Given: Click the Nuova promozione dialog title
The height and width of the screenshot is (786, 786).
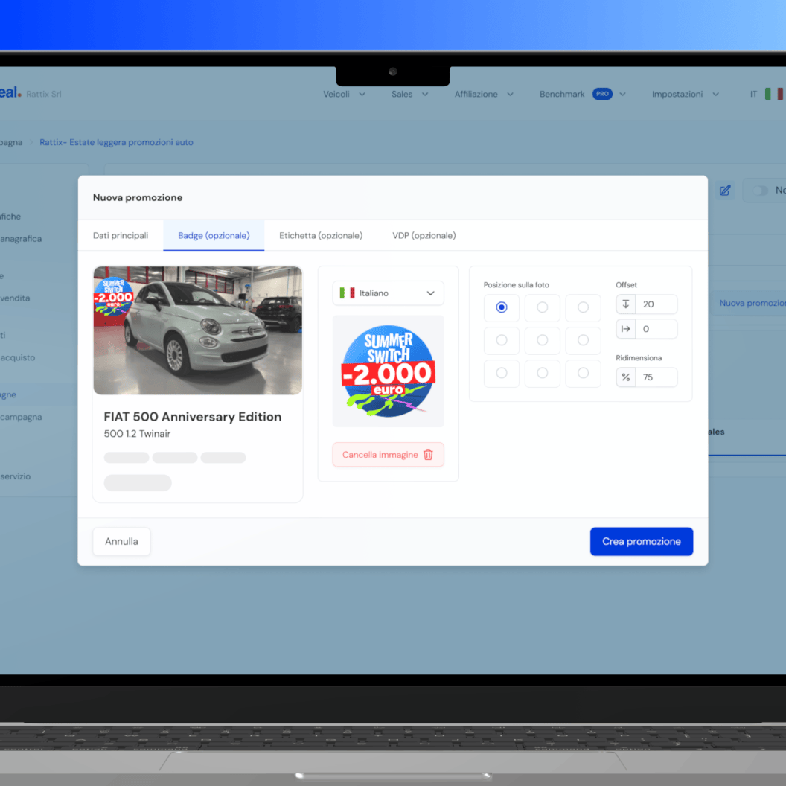Looking at the screenshot, I should 138,197.
